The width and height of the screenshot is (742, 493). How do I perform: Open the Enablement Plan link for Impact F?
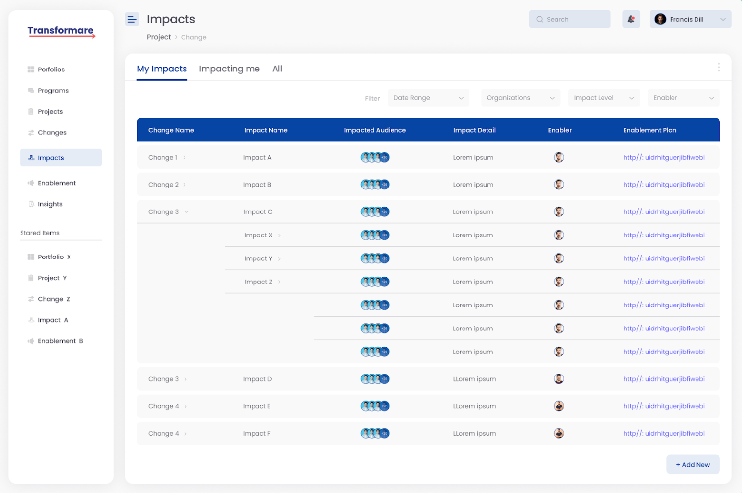[x=664, y=433]
